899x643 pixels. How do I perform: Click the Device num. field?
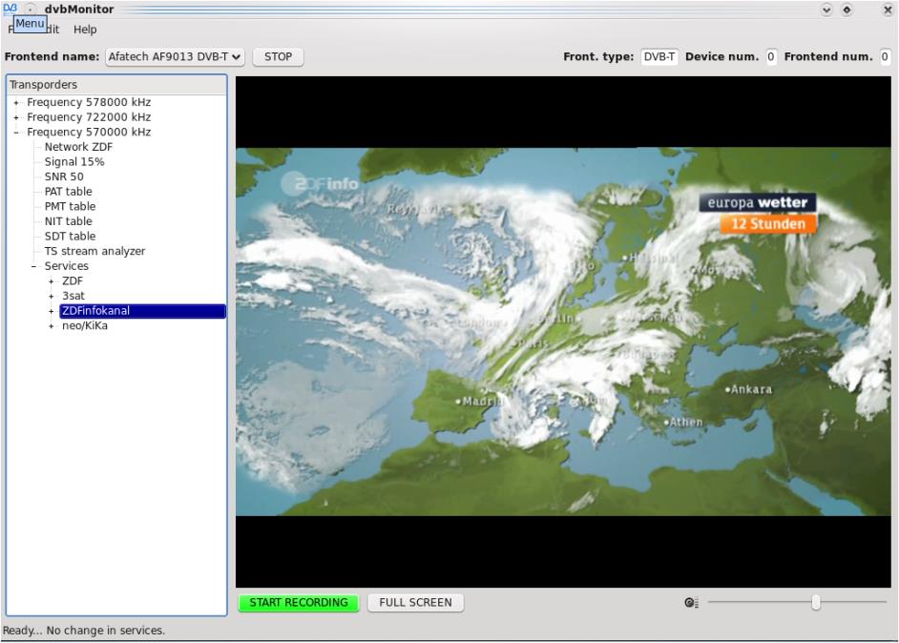pyautogui.click(x=771, y=56)
